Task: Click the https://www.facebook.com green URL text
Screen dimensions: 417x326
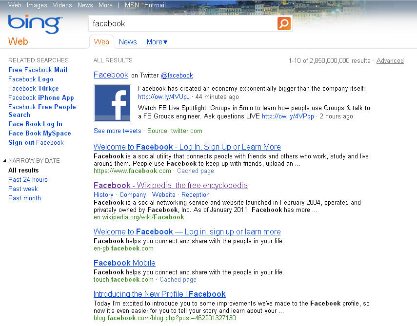Action: (132, 171)
